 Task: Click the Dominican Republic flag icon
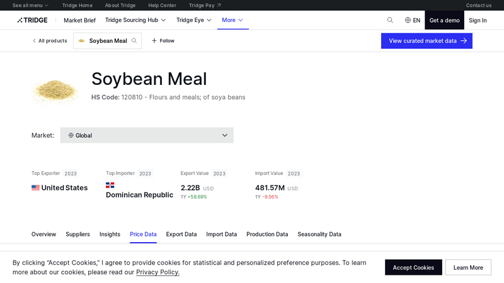pos(110,185)
